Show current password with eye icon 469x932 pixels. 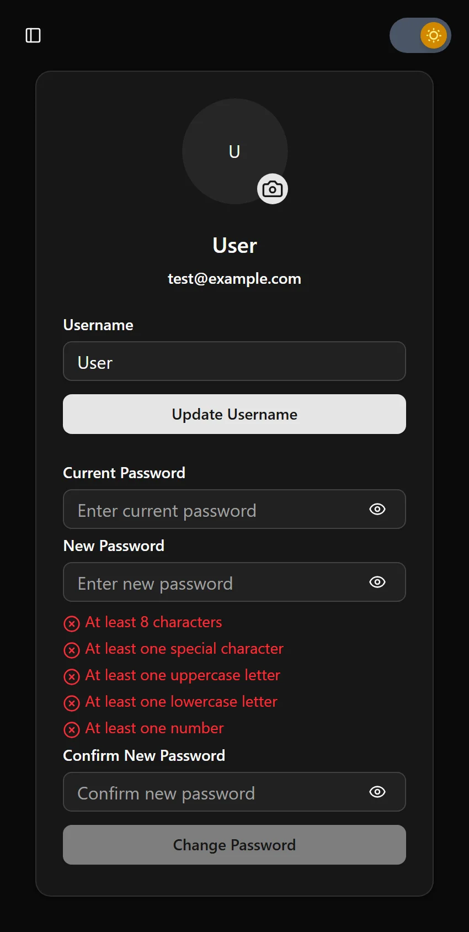377,509
